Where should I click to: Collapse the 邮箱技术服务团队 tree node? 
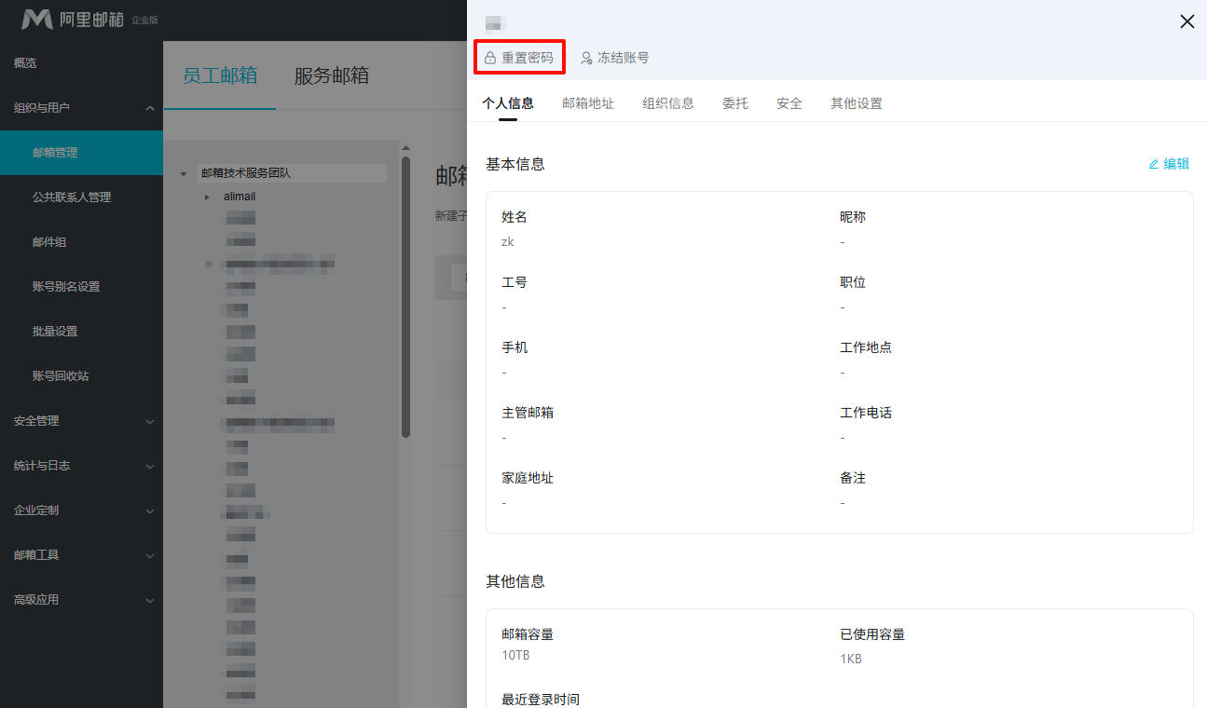click(184, 174)
